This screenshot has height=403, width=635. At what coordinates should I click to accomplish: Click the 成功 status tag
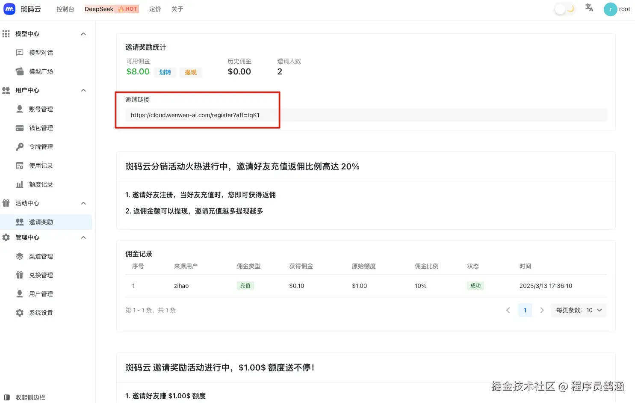(x=476, y=286)
